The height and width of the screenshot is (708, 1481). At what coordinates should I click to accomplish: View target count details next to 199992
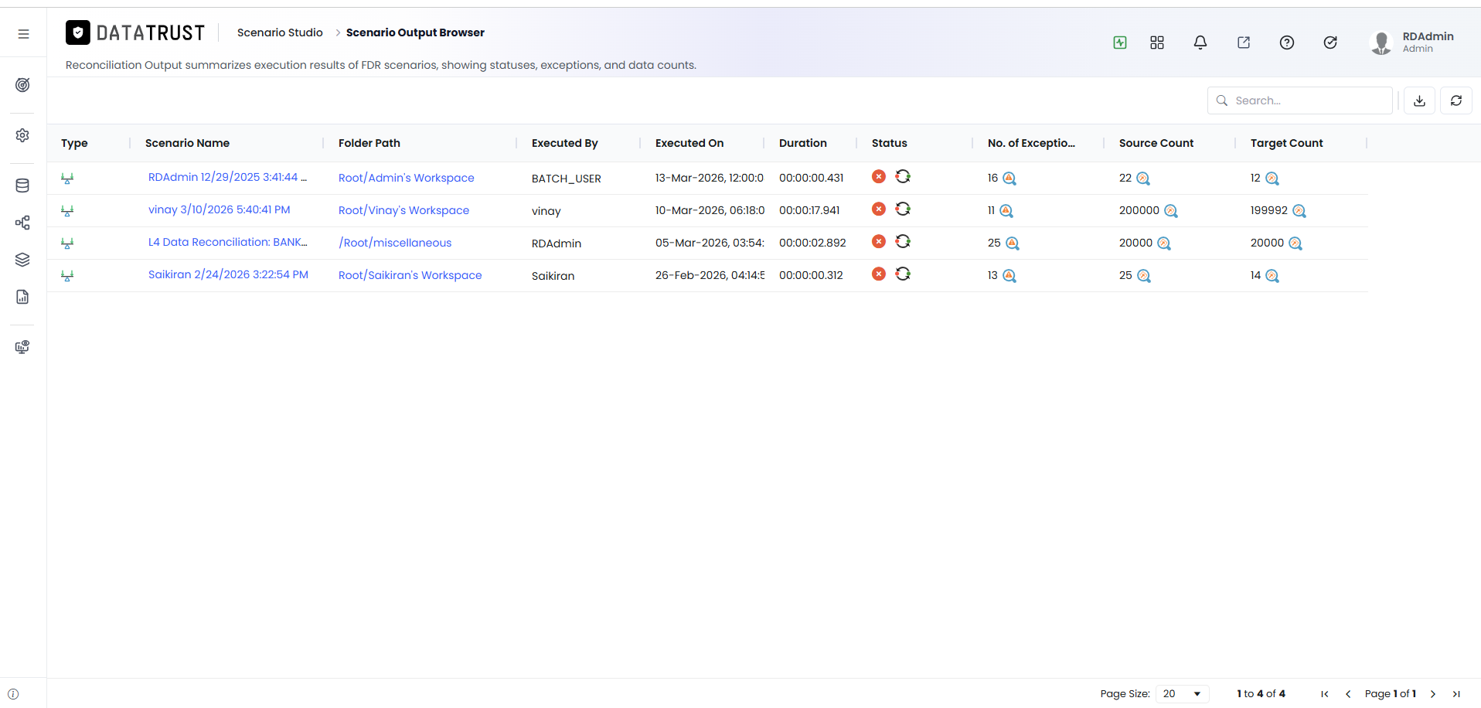coord(1299,211)
